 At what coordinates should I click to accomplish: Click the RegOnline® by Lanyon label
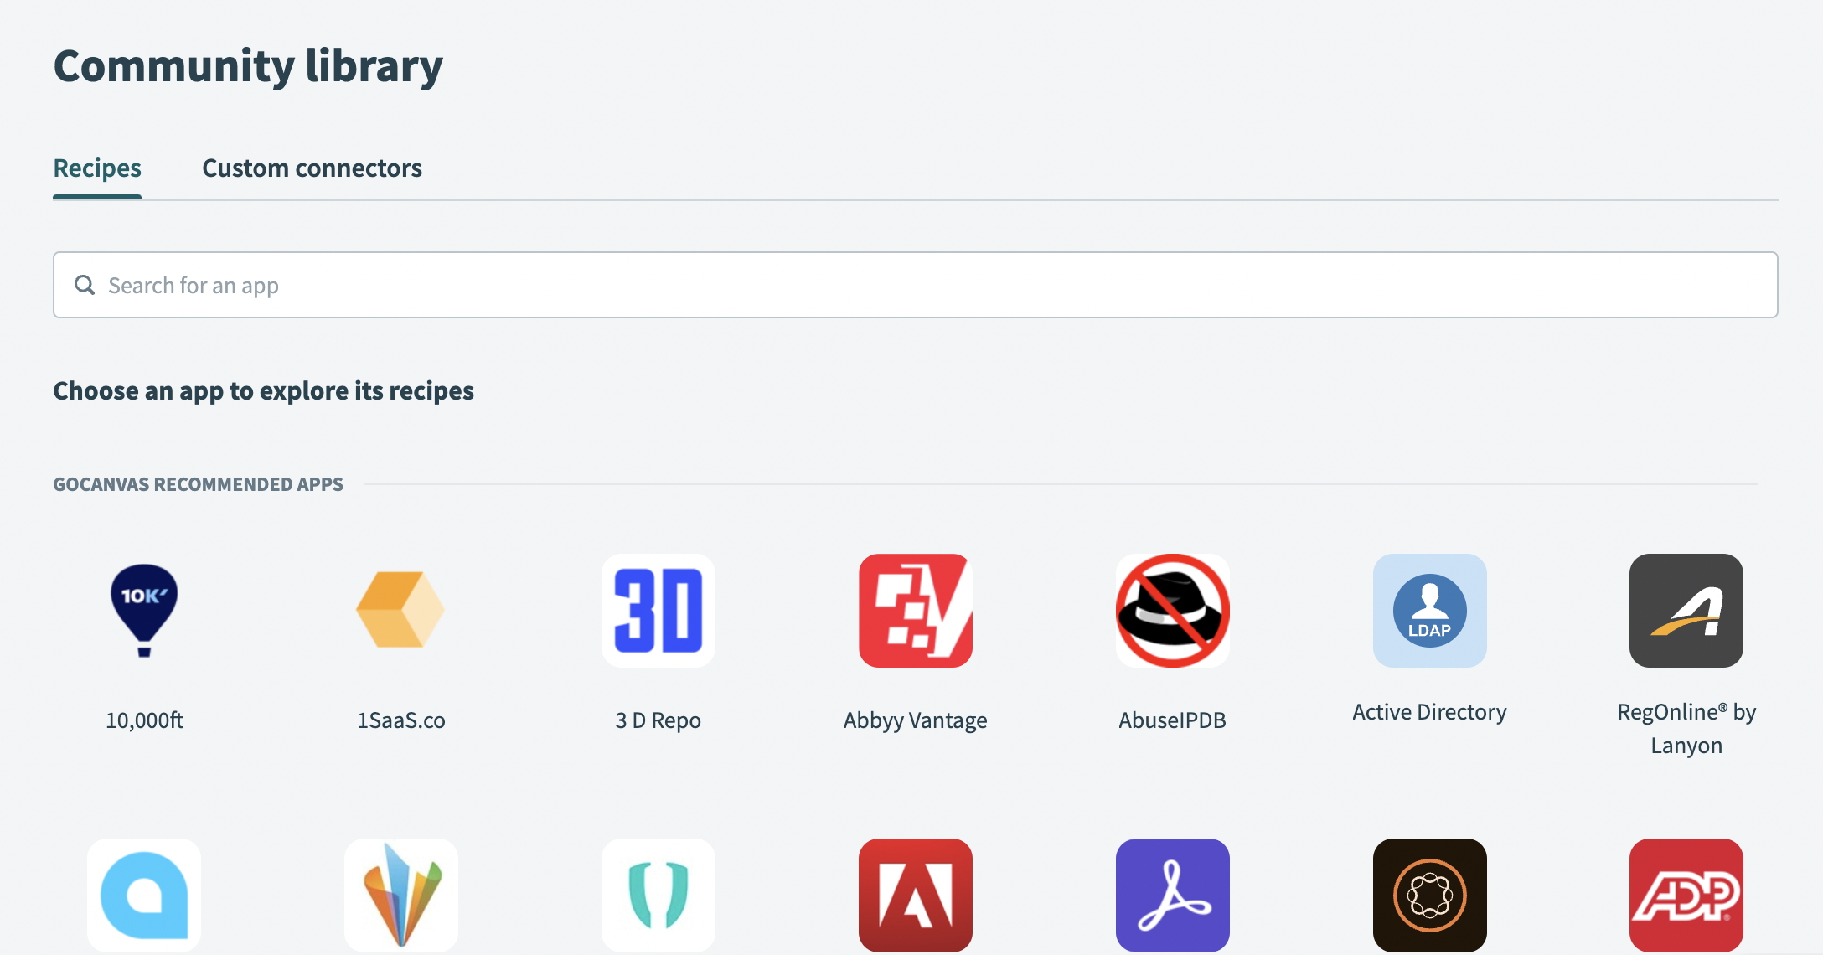(x=1686, y=729)
